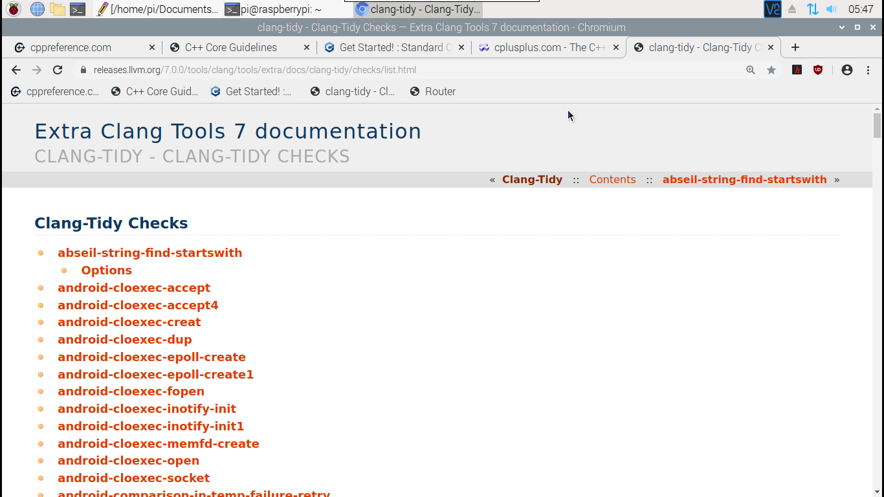Open the android-cloexec-open check
The width and height of the screenshot is (884, 497).
(x=128, y=461)
